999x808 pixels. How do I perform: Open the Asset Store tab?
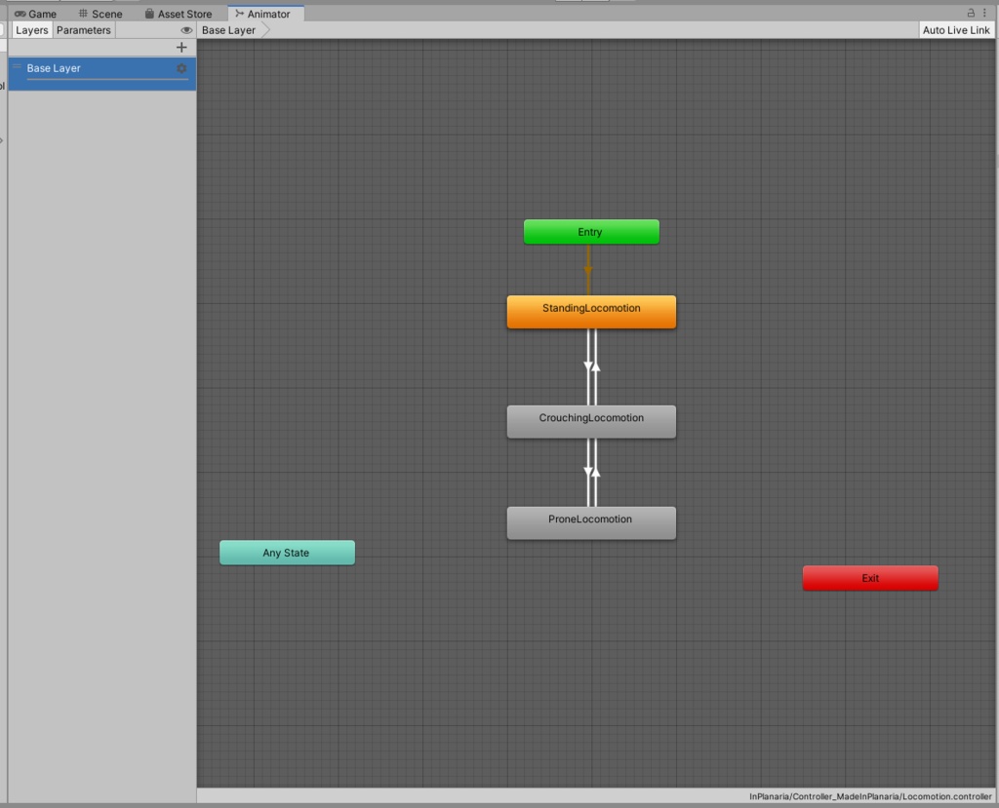coord(179,14)
